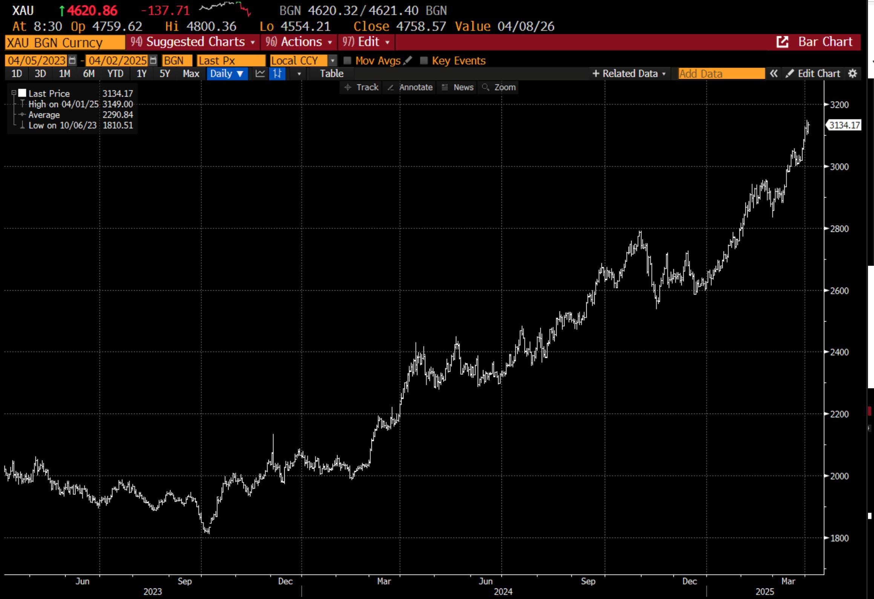The image size is (874, 599).
Task: Open the end date calendar picker
Action: (x=153, y=60)
